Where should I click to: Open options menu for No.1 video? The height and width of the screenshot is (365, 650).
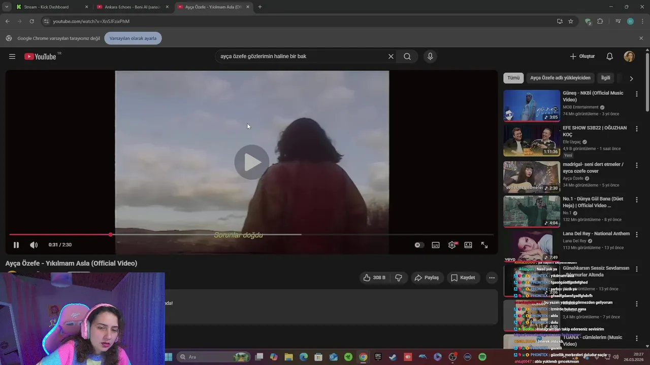[636, 200]
